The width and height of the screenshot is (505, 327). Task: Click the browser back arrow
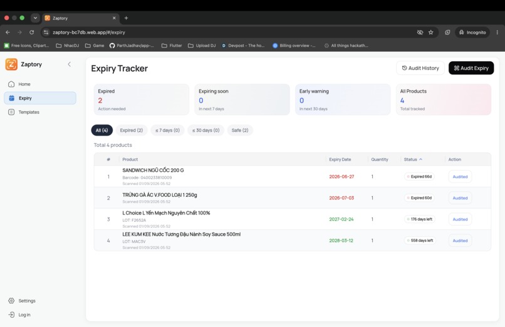coord(8,32)
